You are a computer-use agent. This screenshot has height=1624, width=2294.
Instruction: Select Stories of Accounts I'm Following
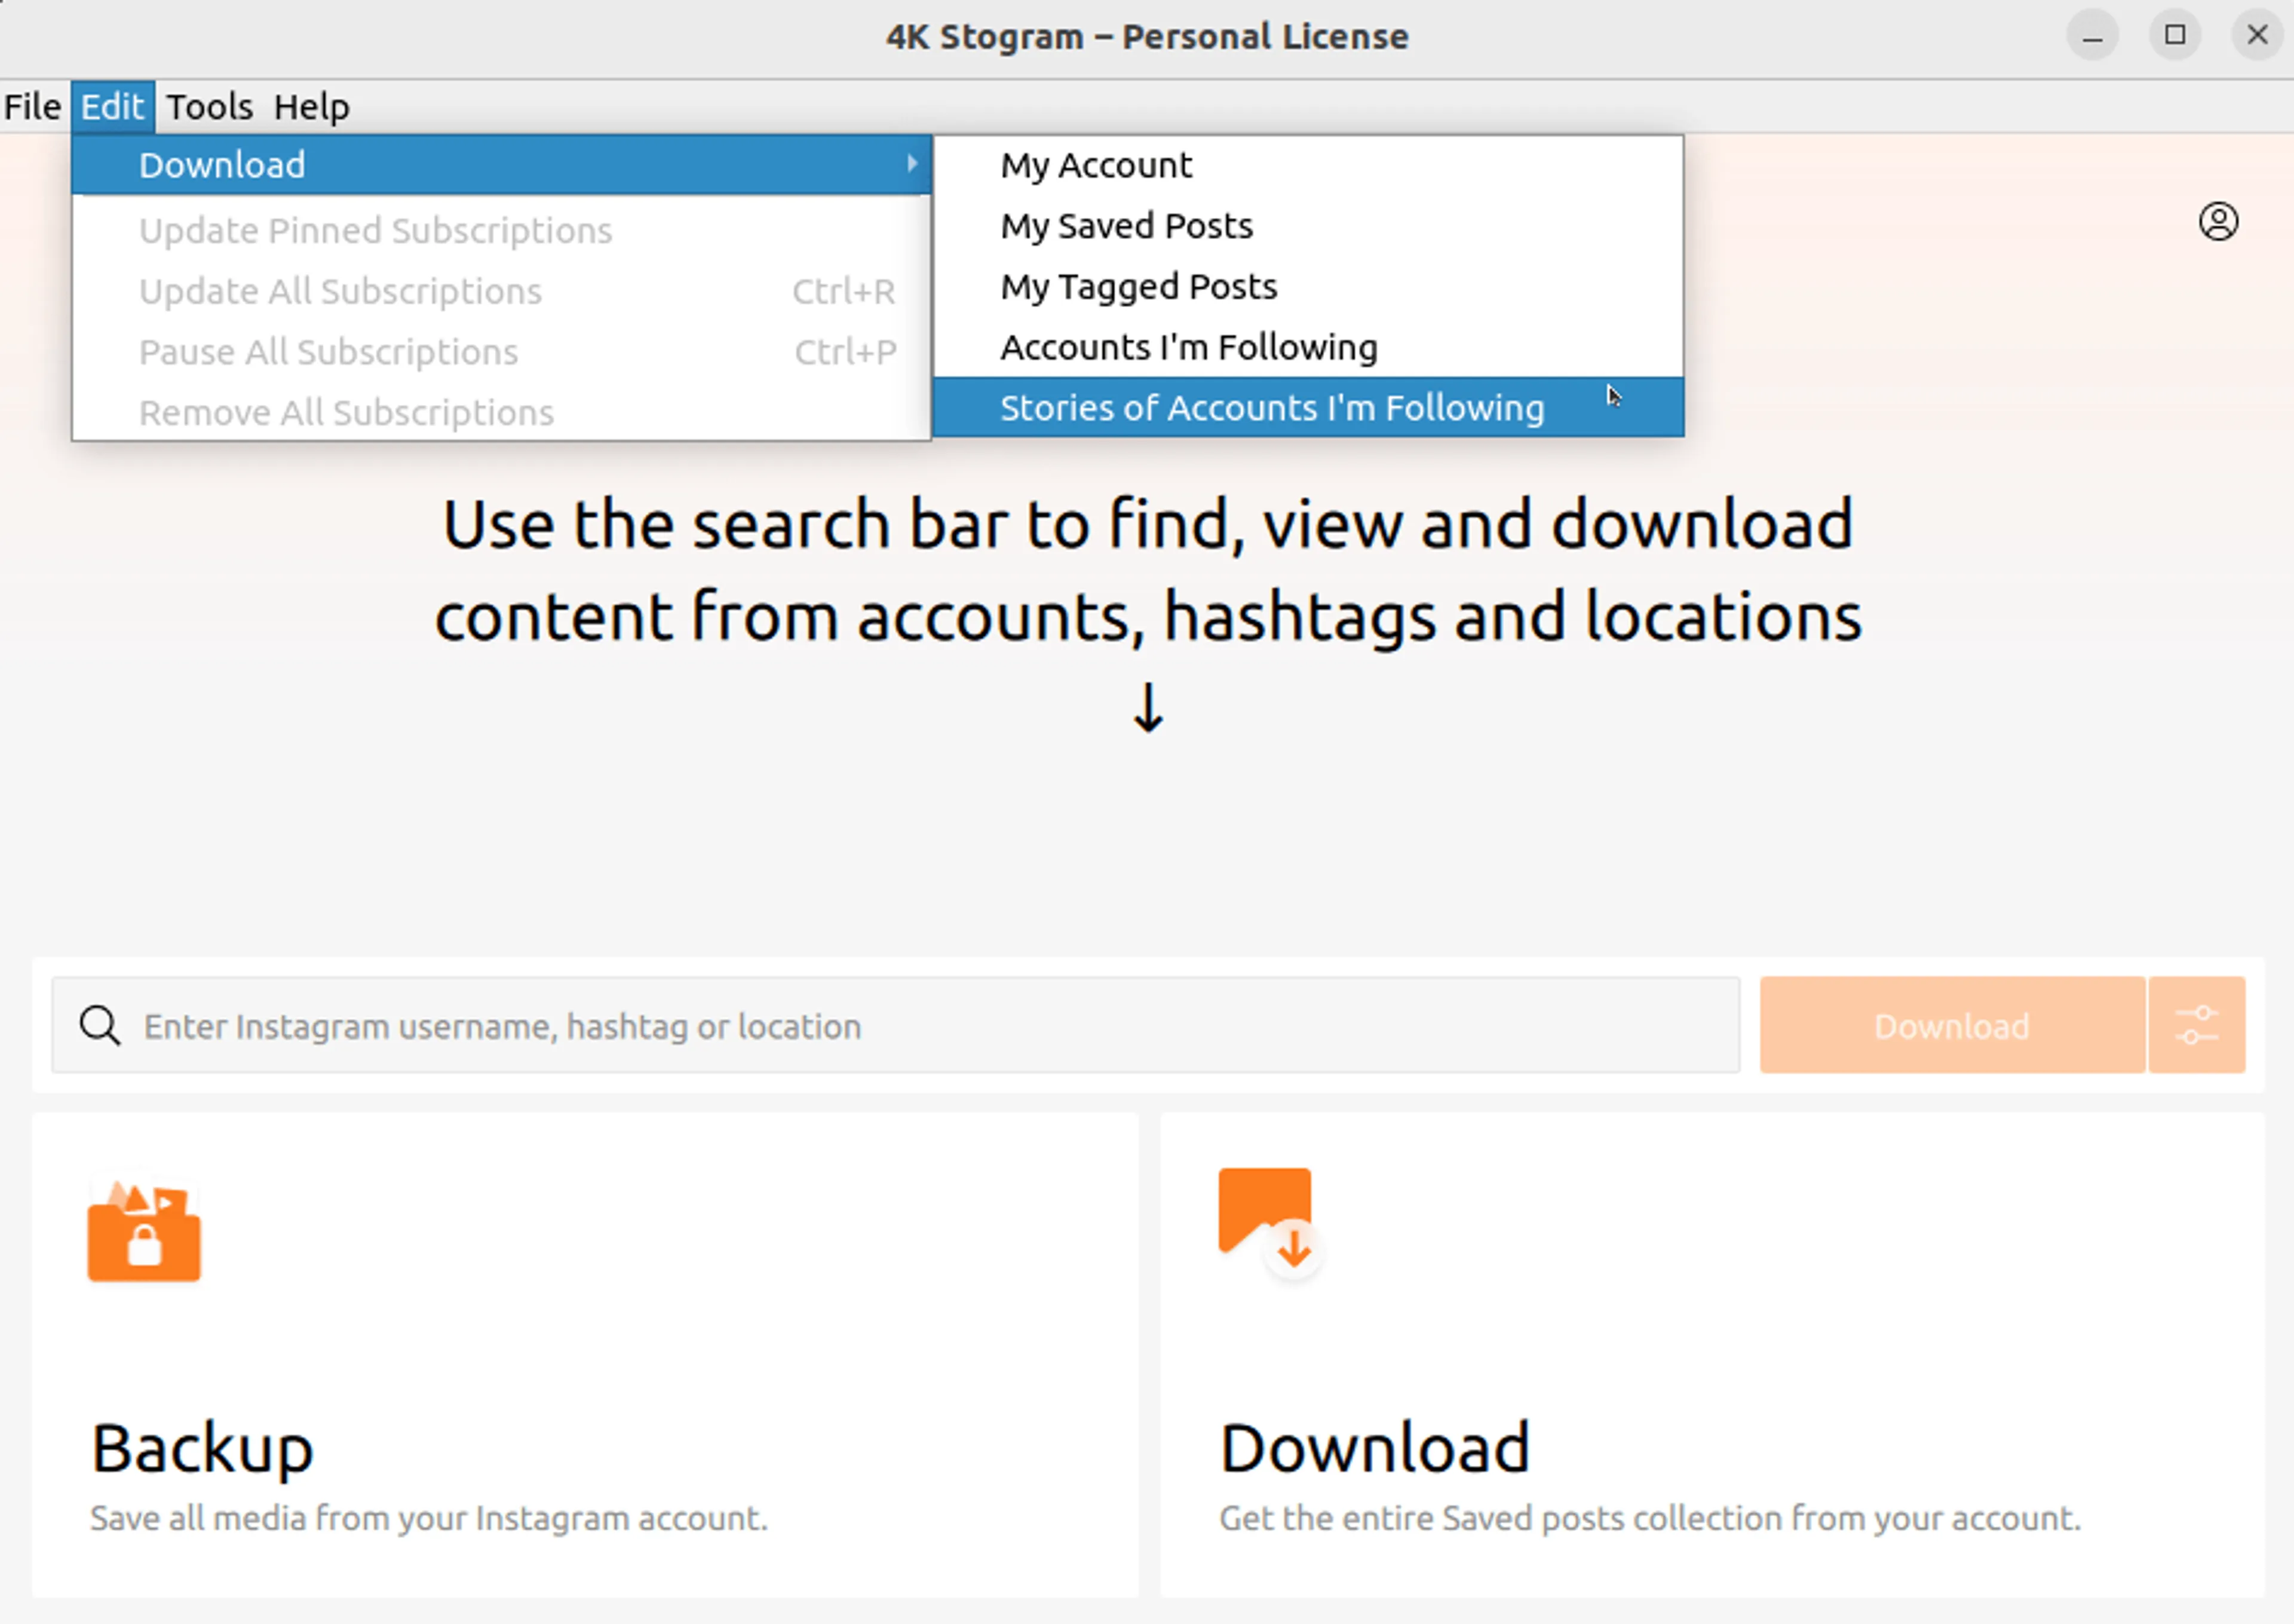pyautogui.click(x=1271, y=408)
